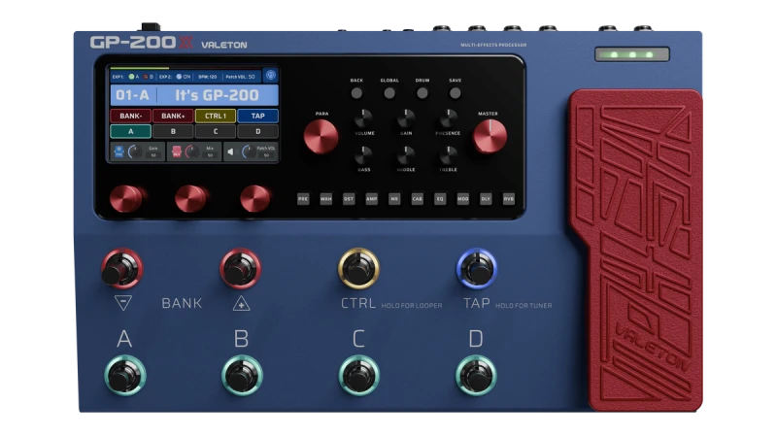Click the red expression pedal

pyautogui.click(x=638, y=251)
